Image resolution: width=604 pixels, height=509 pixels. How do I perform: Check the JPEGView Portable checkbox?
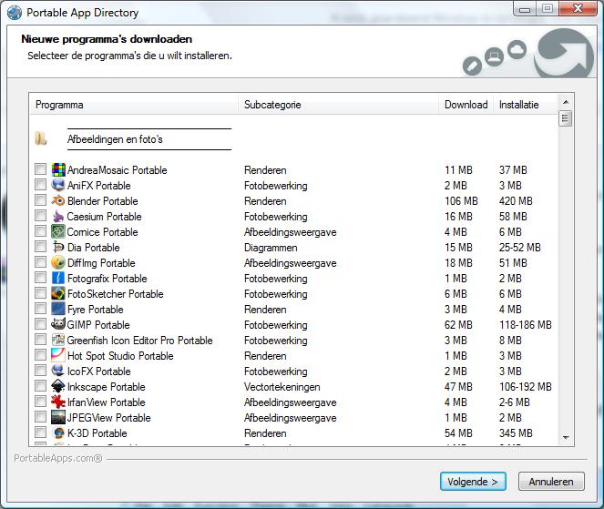40,417
